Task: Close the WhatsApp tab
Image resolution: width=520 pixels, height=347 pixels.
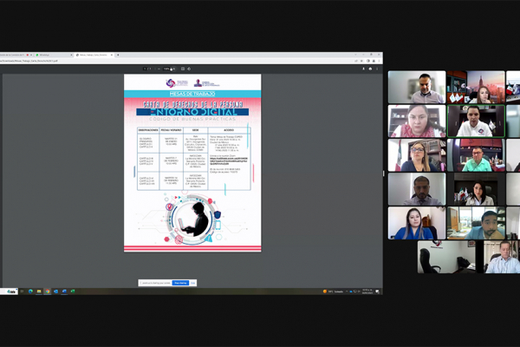Action: click(x=71, y=55)
